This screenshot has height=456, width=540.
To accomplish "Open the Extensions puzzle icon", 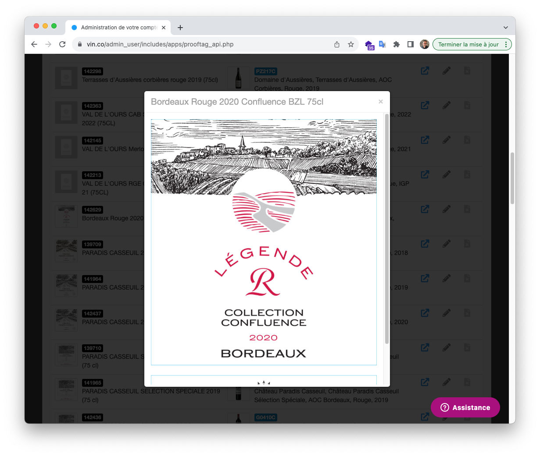I will (x=397, y=44).
